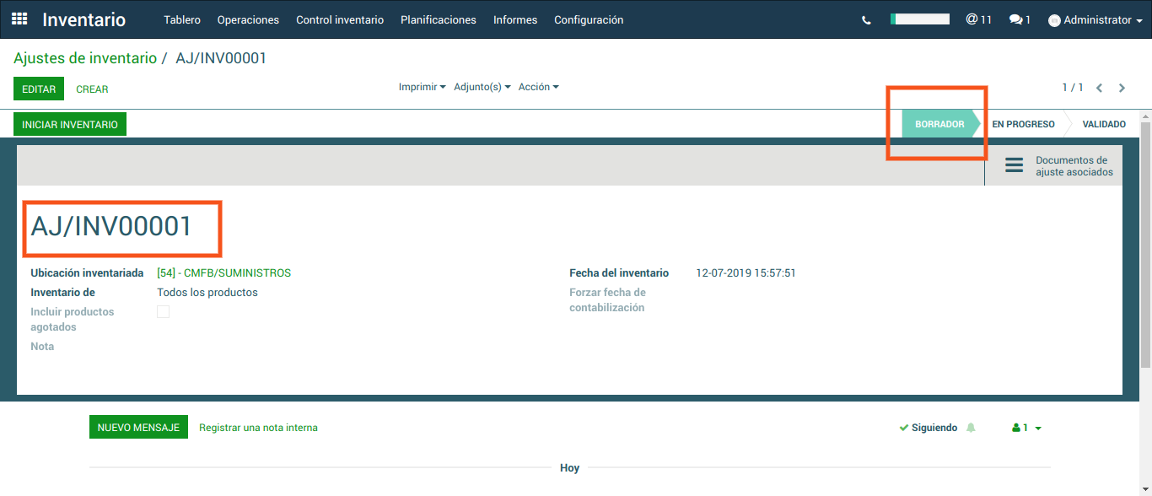Open the @ mentions notifications
1152x496 pixels.
(x=978, y=19)
